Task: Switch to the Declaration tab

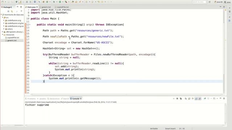Action: tap(54, 99)
